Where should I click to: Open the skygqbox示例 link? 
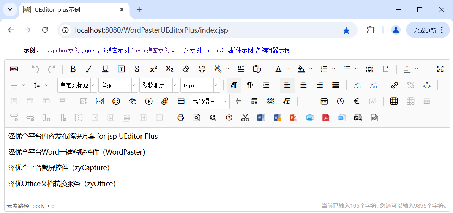click(x=61, y=50)
